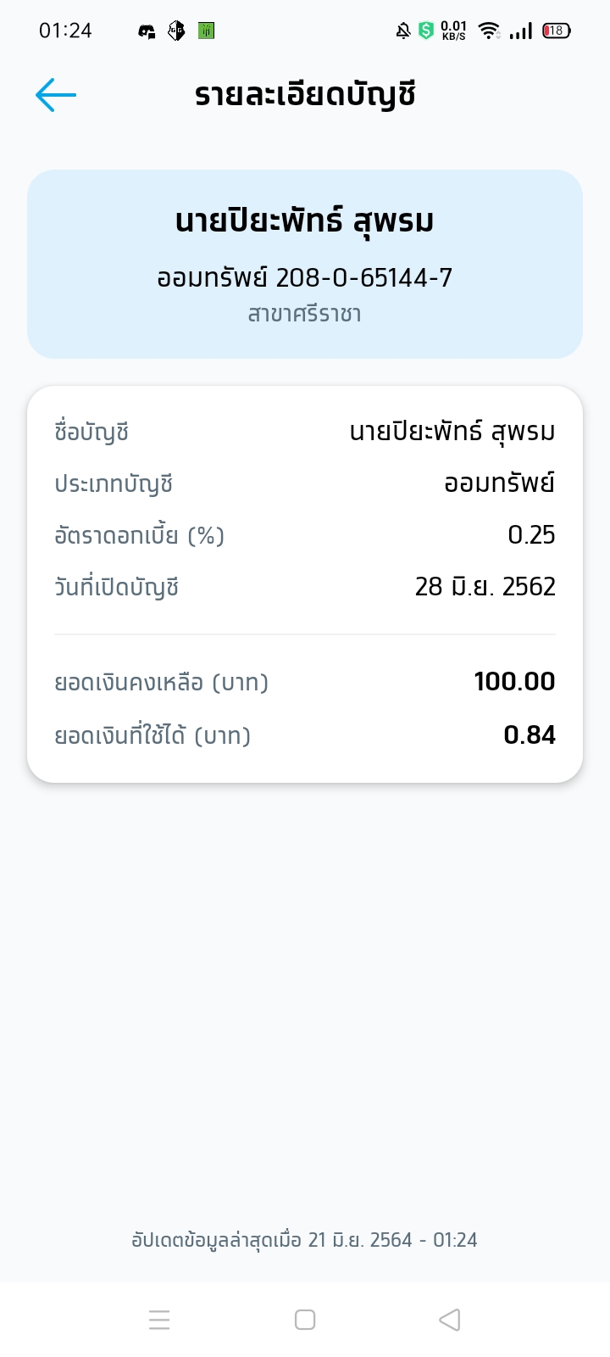Screen dimensions: 610x1357
Task: Tap the 0.25 interest rate value
Action: 531,535
